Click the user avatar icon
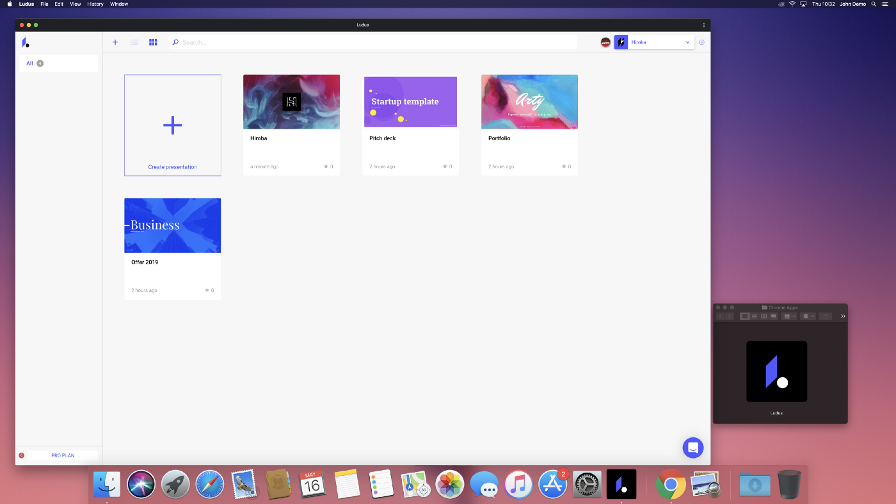Screen dimensions: 896x504 coord(605,42)
